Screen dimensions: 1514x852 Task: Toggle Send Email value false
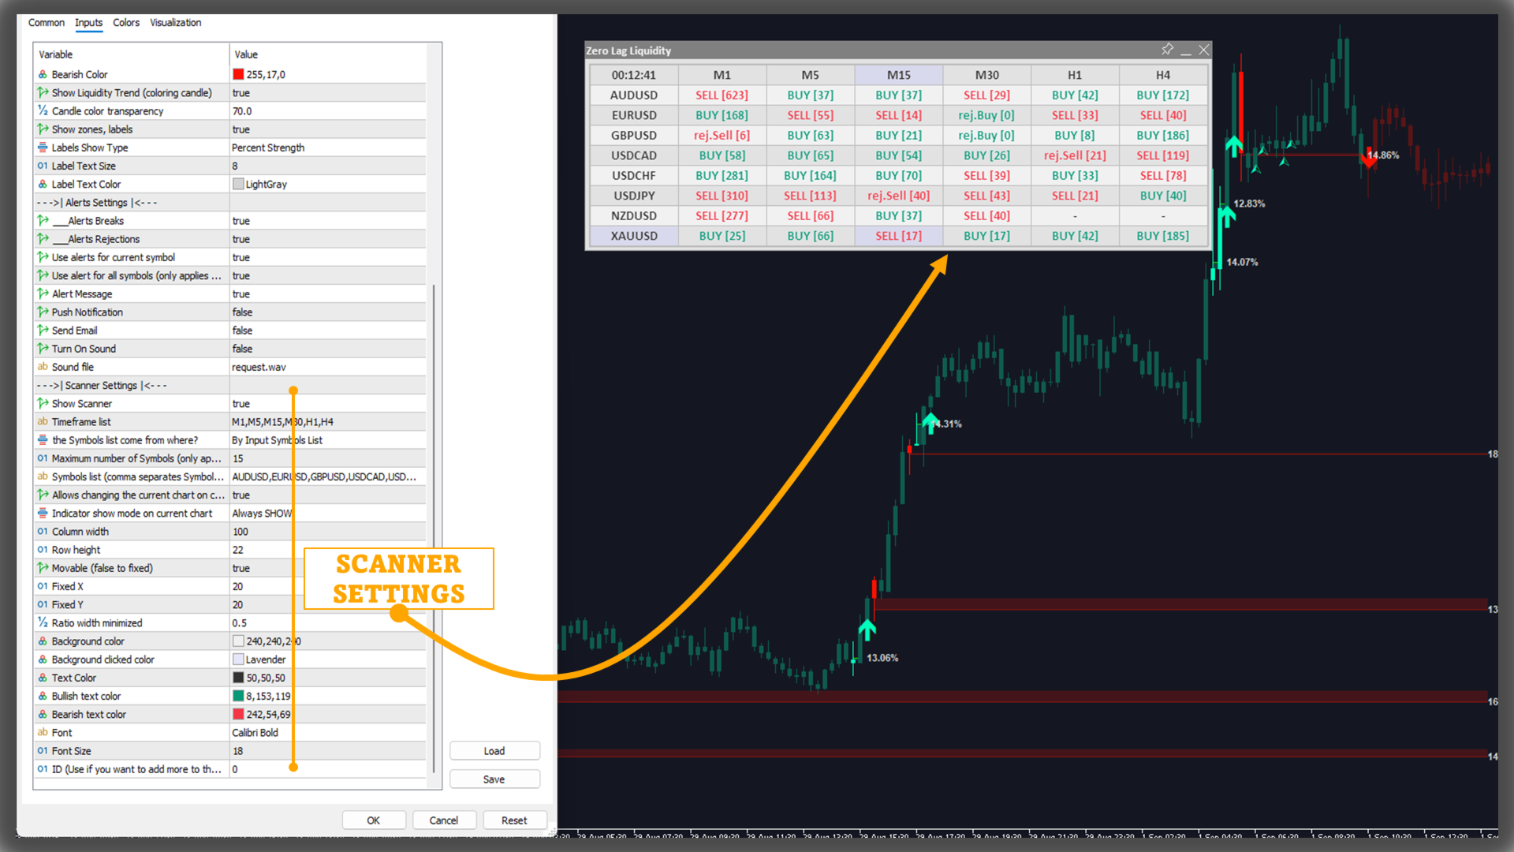point(327,330)
